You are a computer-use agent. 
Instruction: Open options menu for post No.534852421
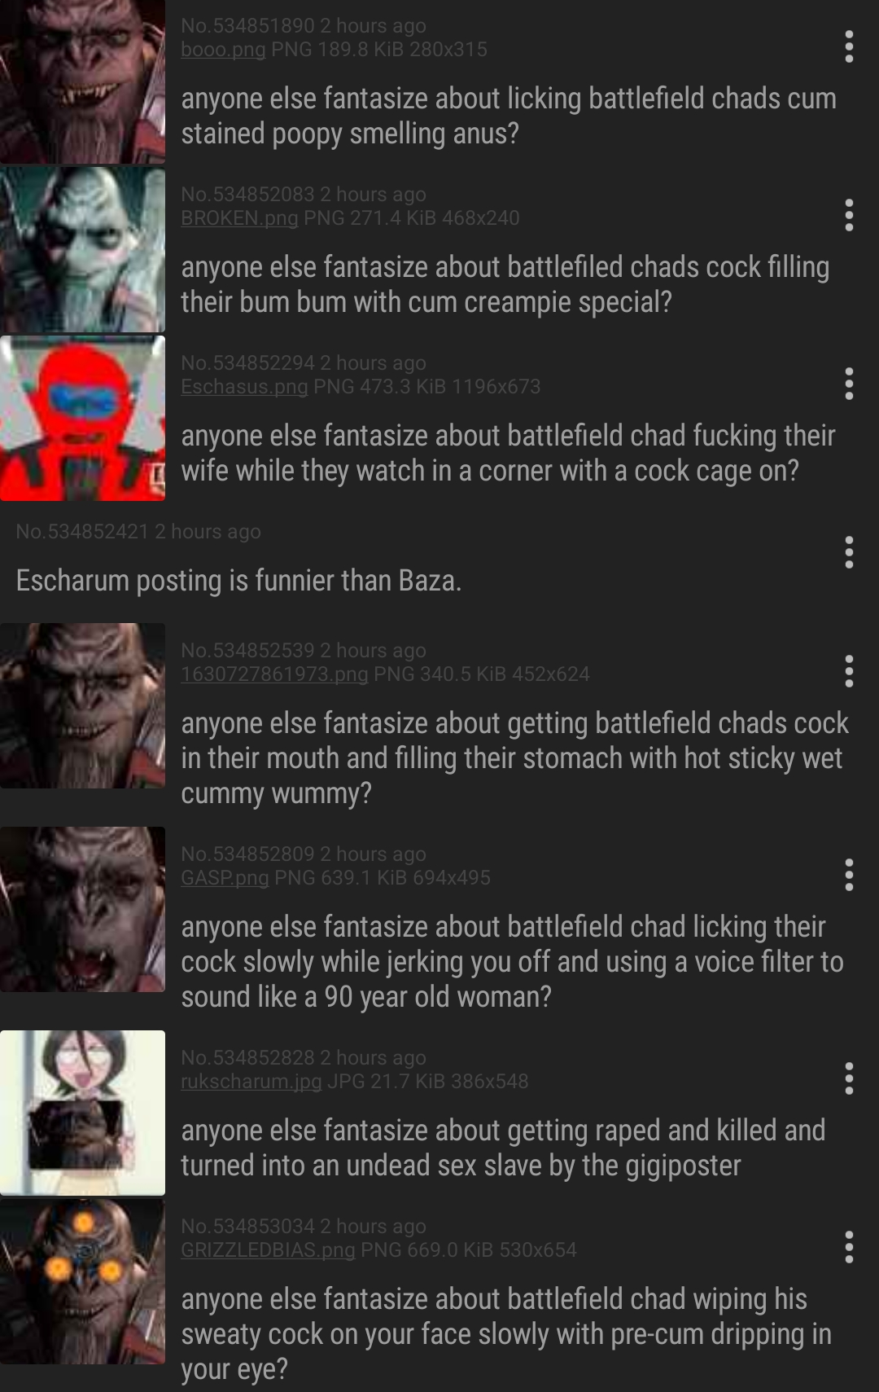[x=849, y=552]
